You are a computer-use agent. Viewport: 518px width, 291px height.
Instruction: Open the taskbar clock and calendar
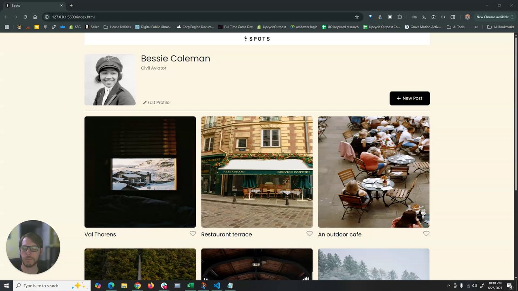coord(495,286)
